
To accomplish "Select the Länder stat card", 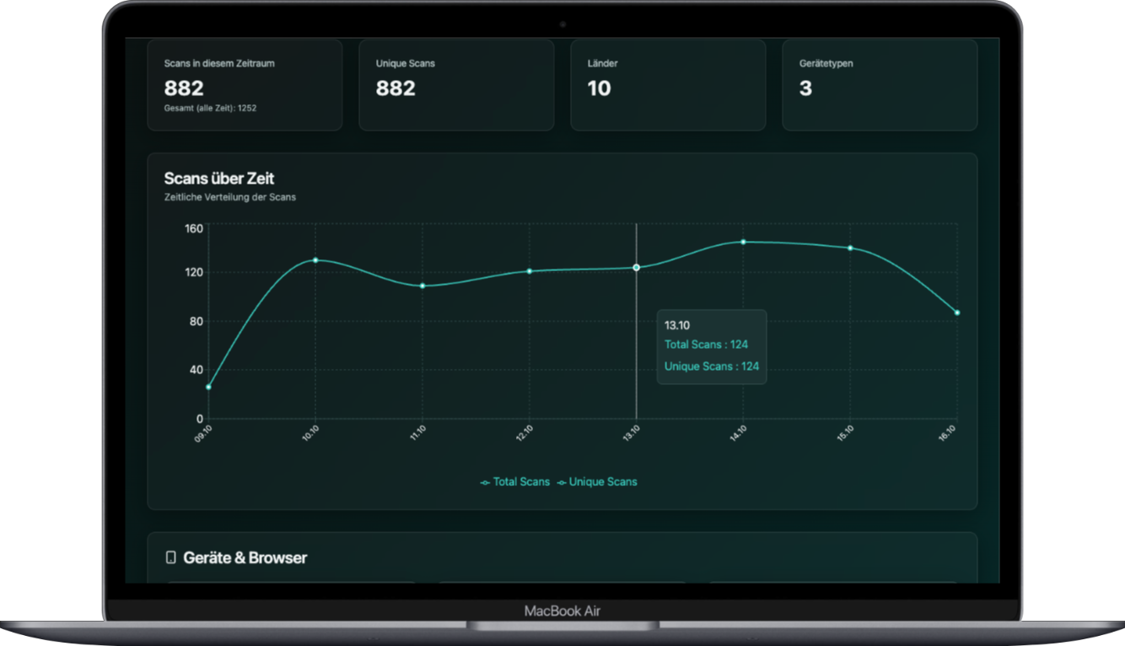I will point(668,85).
